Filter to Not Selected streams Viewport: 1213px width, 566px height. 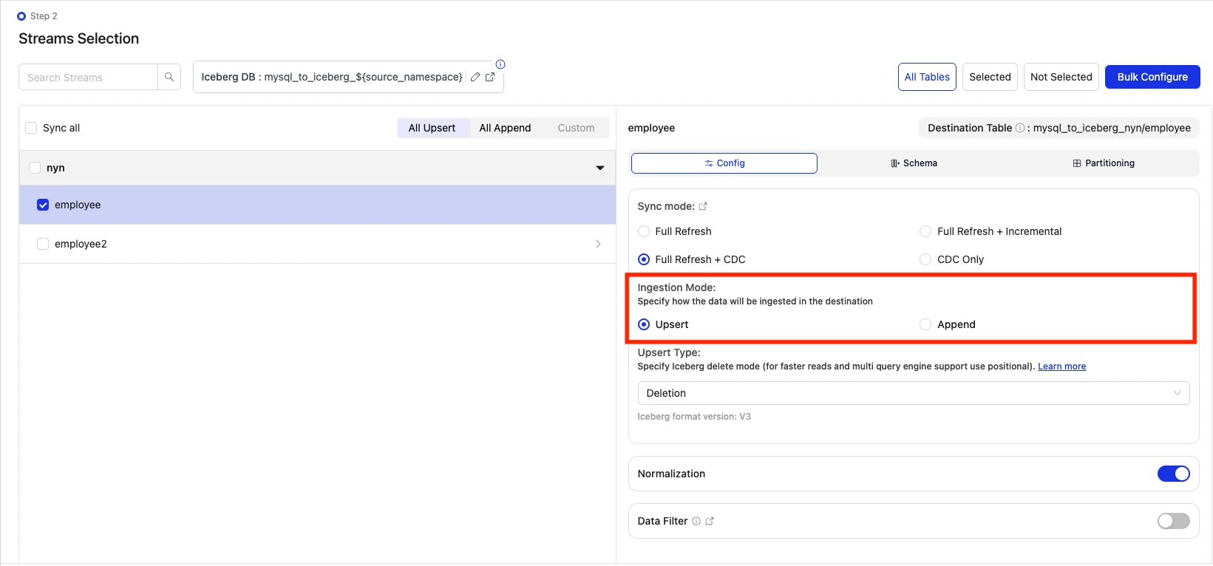click(x=1061, y=77)
